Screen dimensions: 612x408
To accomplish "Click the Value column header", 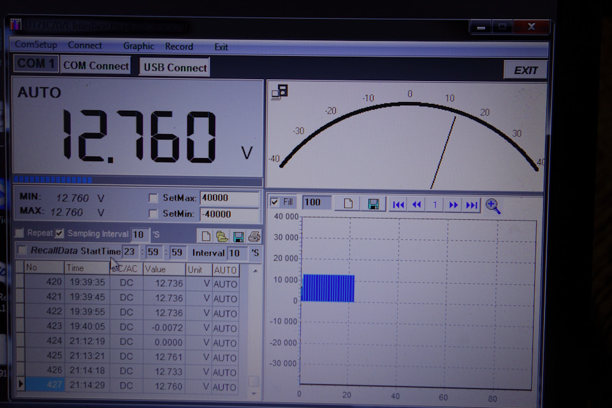I will click(x=164, y=269).
